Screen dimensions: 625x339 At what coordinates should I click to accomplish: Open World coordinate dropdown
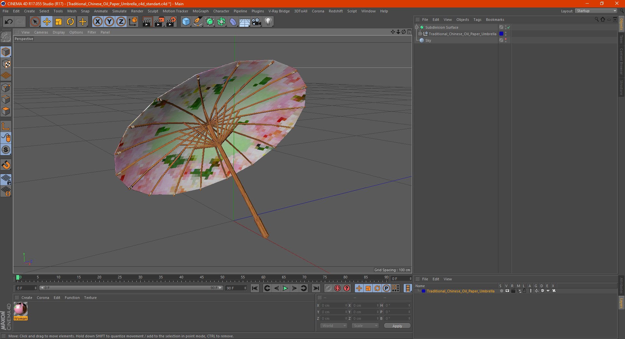tap(334, 326)
